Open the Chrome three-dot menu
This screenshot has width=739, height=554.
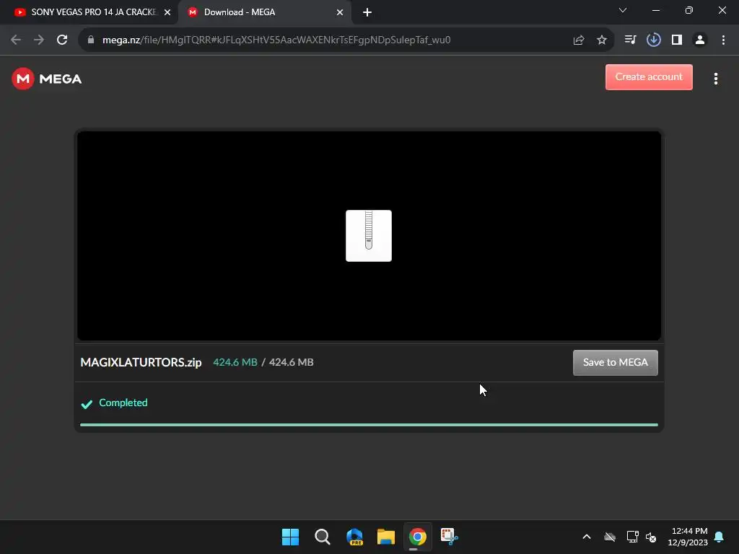pyautogui.click(x=723, y=40)
